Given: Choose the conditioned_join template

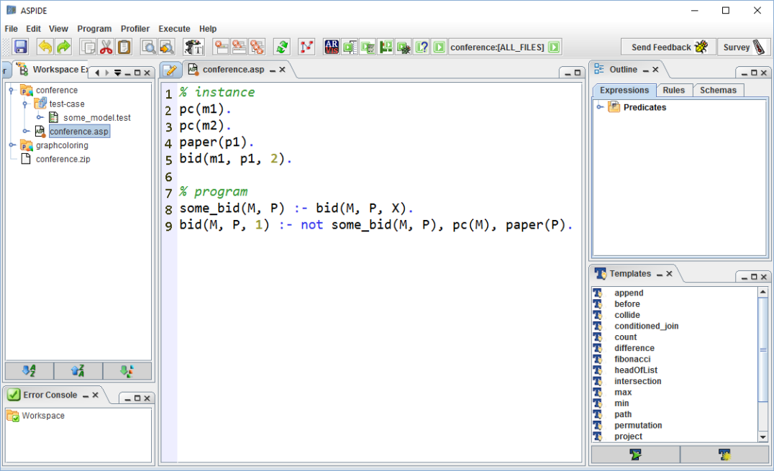Looking at the screenshot, I should (646, 326).
